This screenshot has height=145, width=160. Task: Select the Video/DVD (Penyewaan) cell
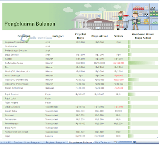pos(17,84)
